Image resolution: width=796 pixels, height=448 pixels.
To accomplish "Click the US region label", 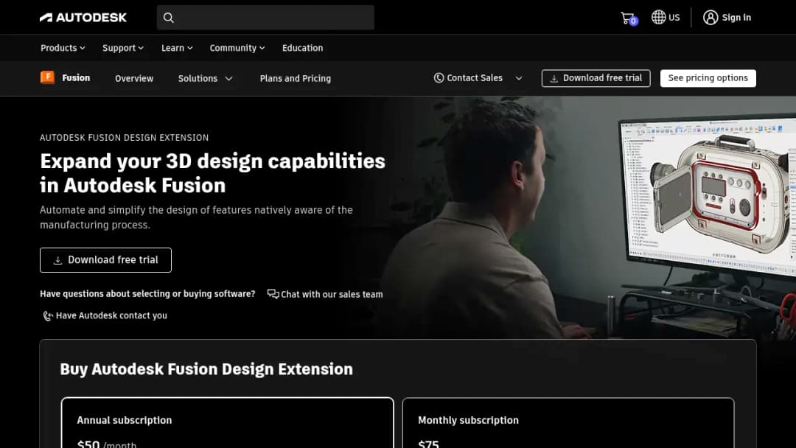I will pyautogui.click(x=674, y=17).
